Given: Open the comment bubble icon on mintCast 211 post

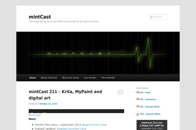Looking at the screenshot, I should tap(121, 92).
